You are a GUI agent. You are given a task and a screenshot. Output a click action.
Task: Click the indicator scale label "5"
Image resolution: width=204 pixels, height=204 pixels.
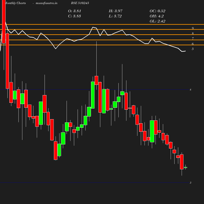click(x=193, y=49)
